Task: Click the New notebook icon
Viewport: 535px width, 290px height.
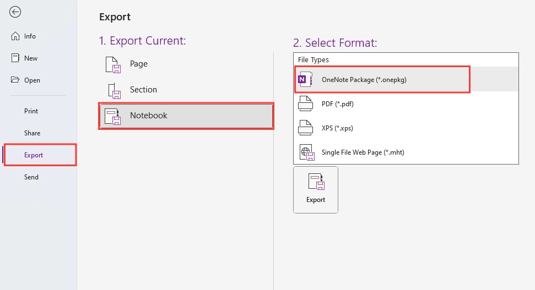Action: (x=15, y=58)
